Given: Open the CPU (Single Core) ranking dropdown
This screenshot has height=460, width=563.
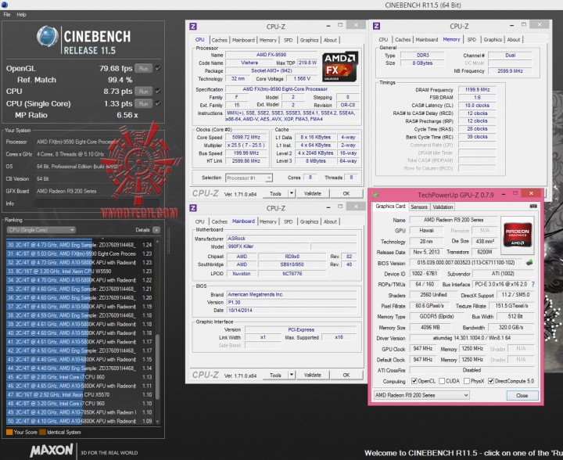Looking at the screenshot, I should pyautogui.click(x=41, y=230).
